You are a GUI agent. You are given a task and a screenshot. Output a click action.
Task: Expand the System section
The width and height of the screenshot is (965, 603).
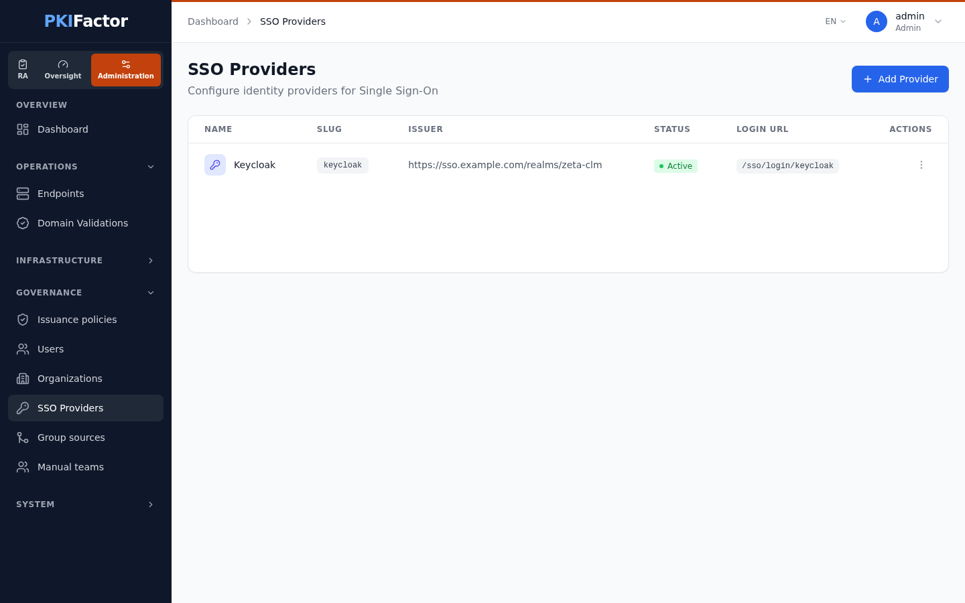point(86,505)
